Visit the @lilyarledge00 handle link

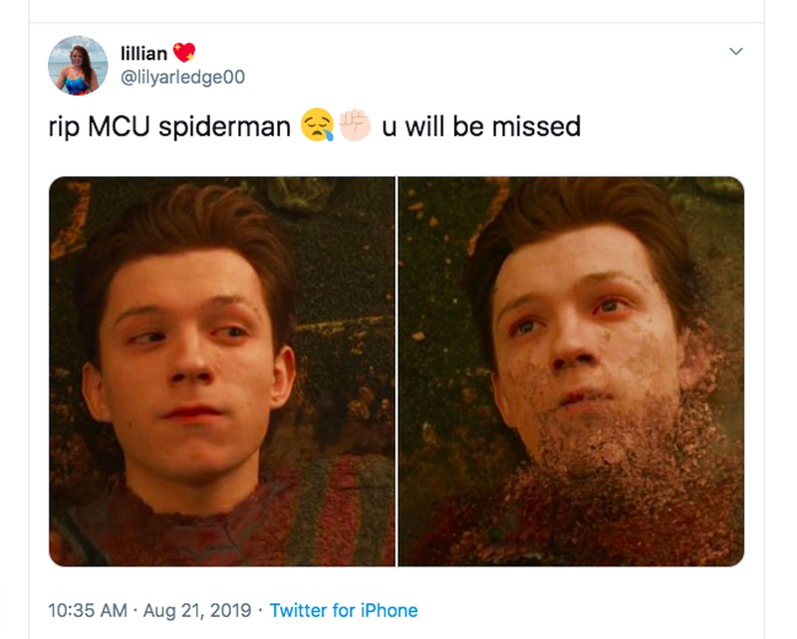(181, 77)
